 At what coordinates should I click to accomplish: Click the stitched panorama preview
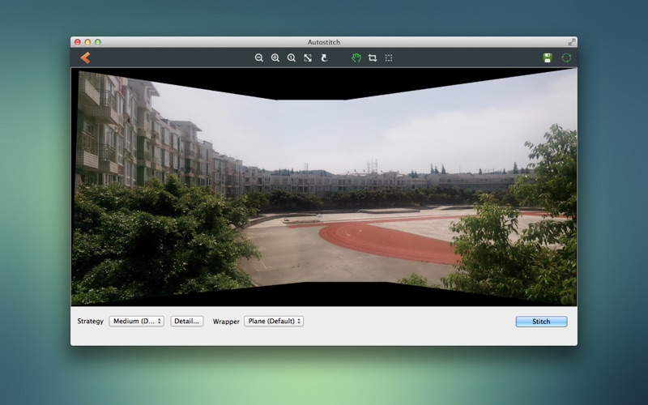pos(324,187)
